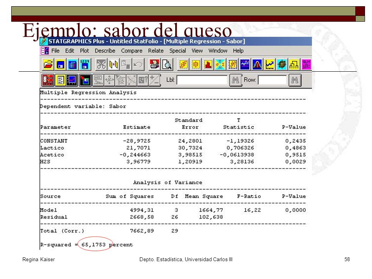Click the Acetico T statistic -0,0613938

(237, 155)
